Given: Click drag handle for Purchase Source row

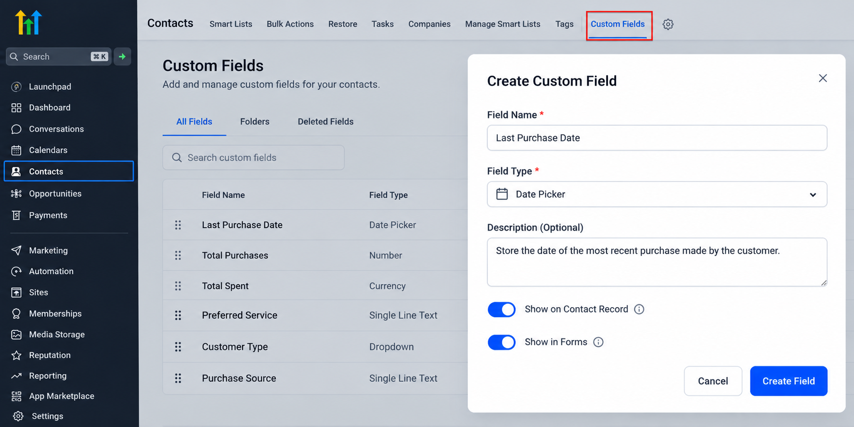Looking at the screenshot, I should click(178, 378).
